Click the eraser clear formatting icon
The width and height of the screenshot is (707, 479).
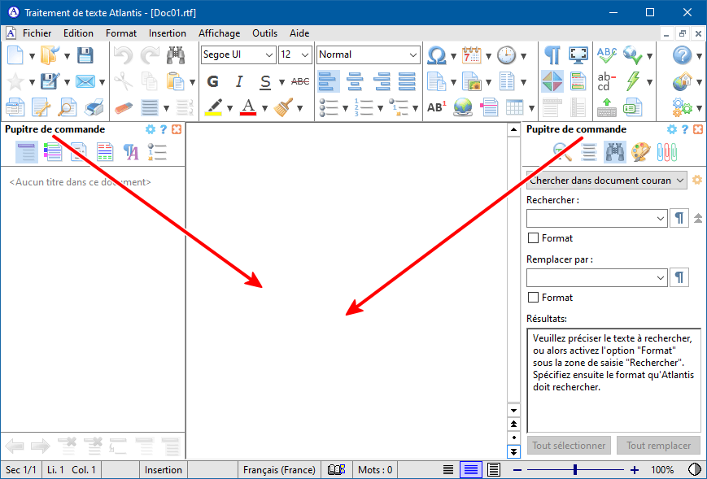coord(124,107)
